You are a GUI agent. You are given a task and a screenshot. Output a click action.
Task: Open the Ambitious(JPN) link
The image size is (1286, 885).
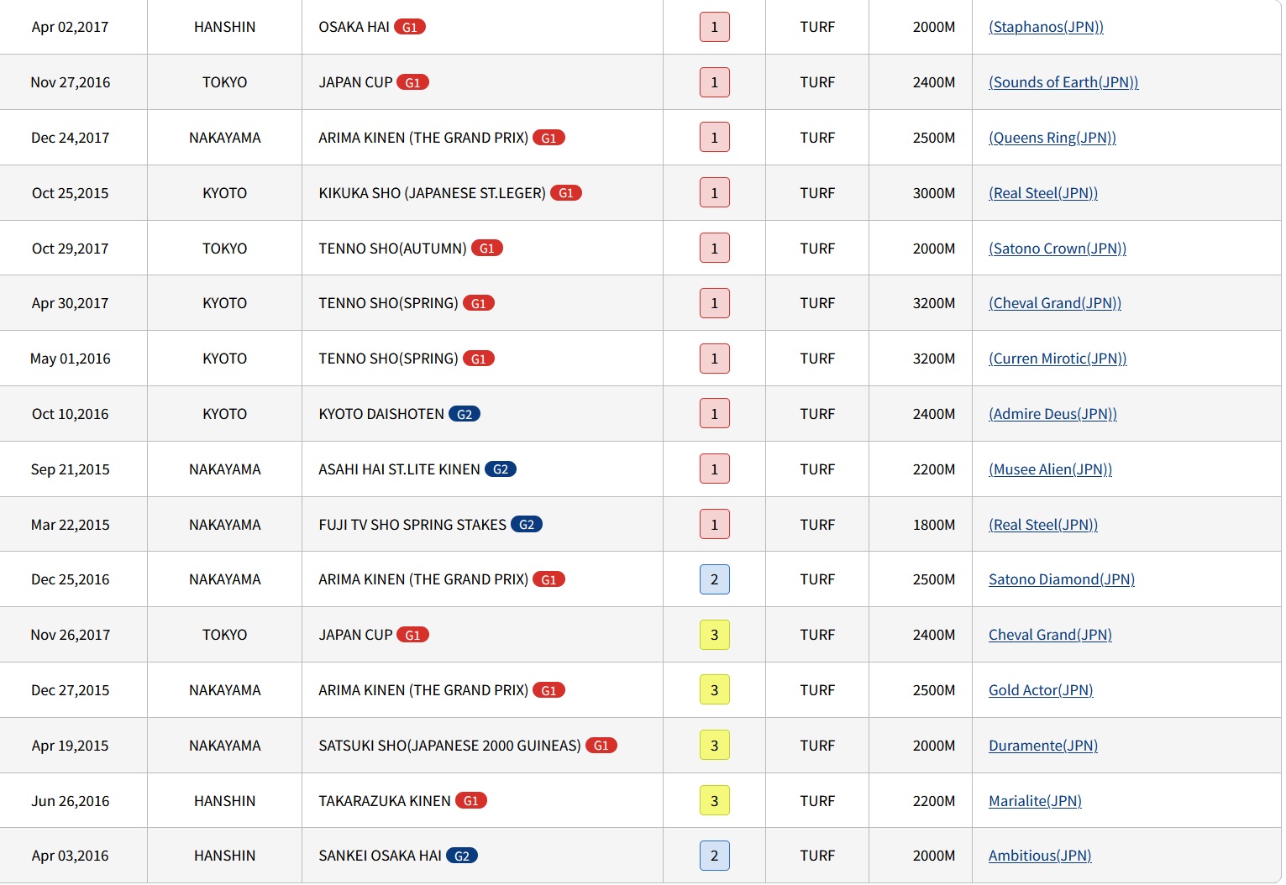click(x=1040, y=856)
